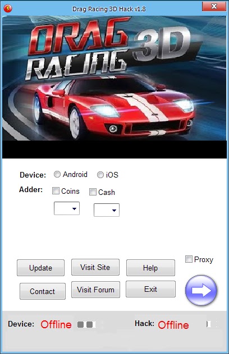Click the red Offline status next to Device

pos(56,325)
